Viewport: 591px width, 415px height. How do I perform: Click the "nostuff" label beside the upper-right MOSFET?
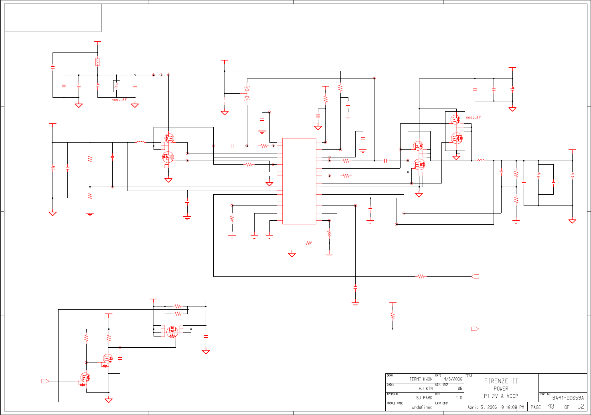473,117
